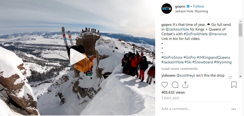Screen dimensions: 244x116
Task: Click the comments scrollbar thumb
Action: pyautogui.click(x=240, y=30)
